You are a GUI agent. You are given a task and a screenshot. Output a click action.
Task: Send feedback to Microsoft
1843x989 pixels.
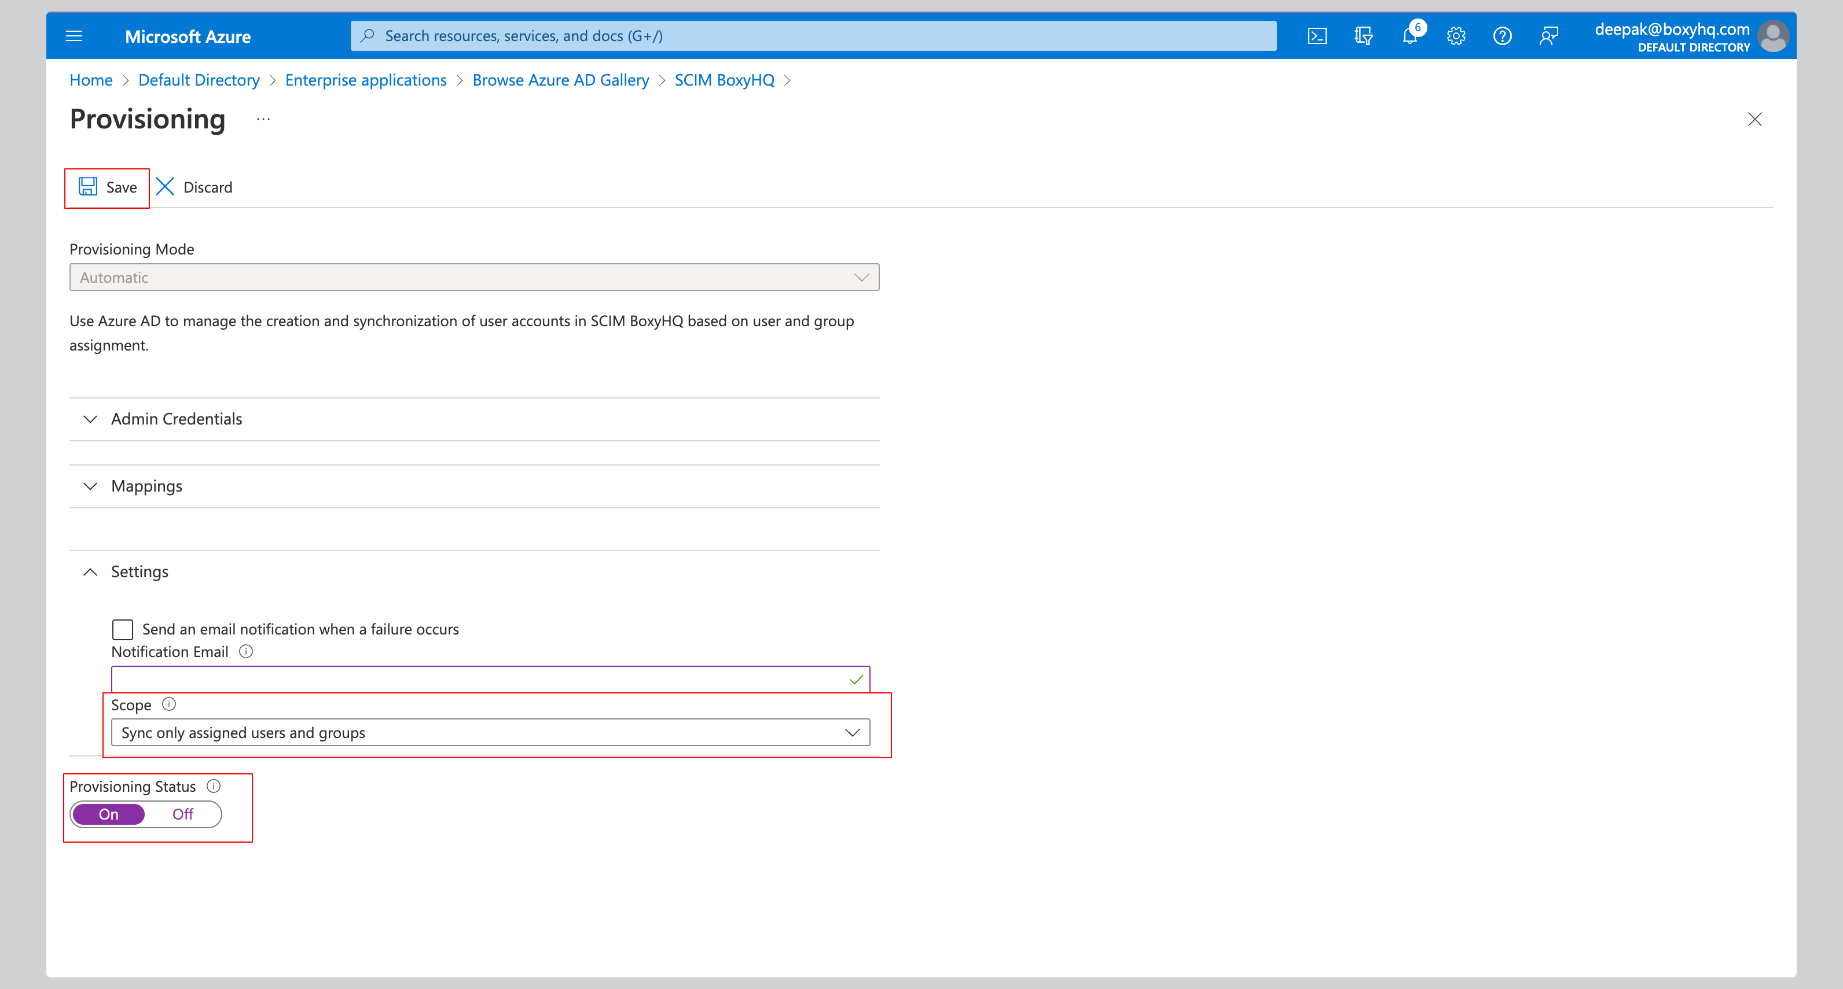(1549, 35)
